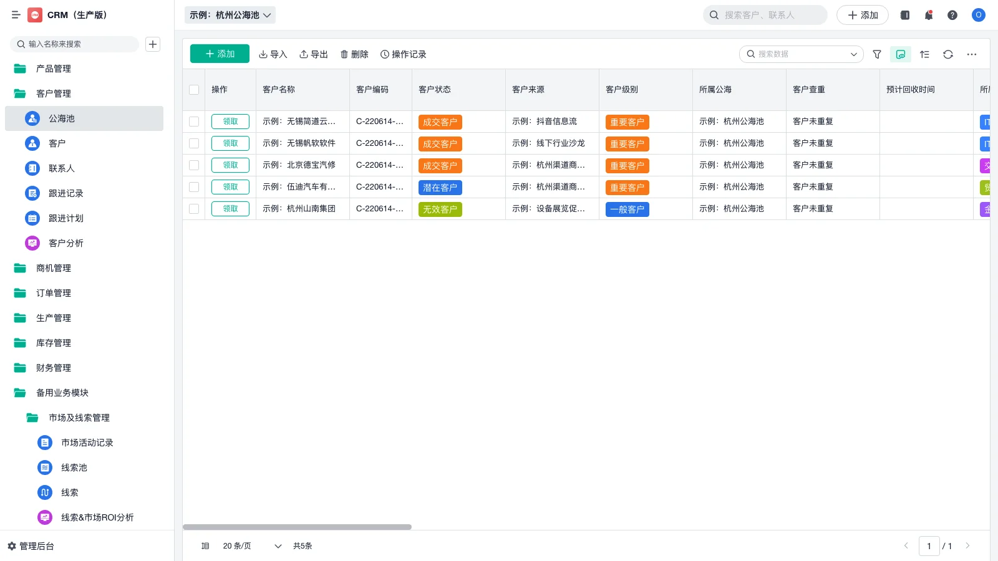The height and width of the screenshot is (561, 998).
Task: Expand the 20 条/页 page size dropdown
Action: 249,545
